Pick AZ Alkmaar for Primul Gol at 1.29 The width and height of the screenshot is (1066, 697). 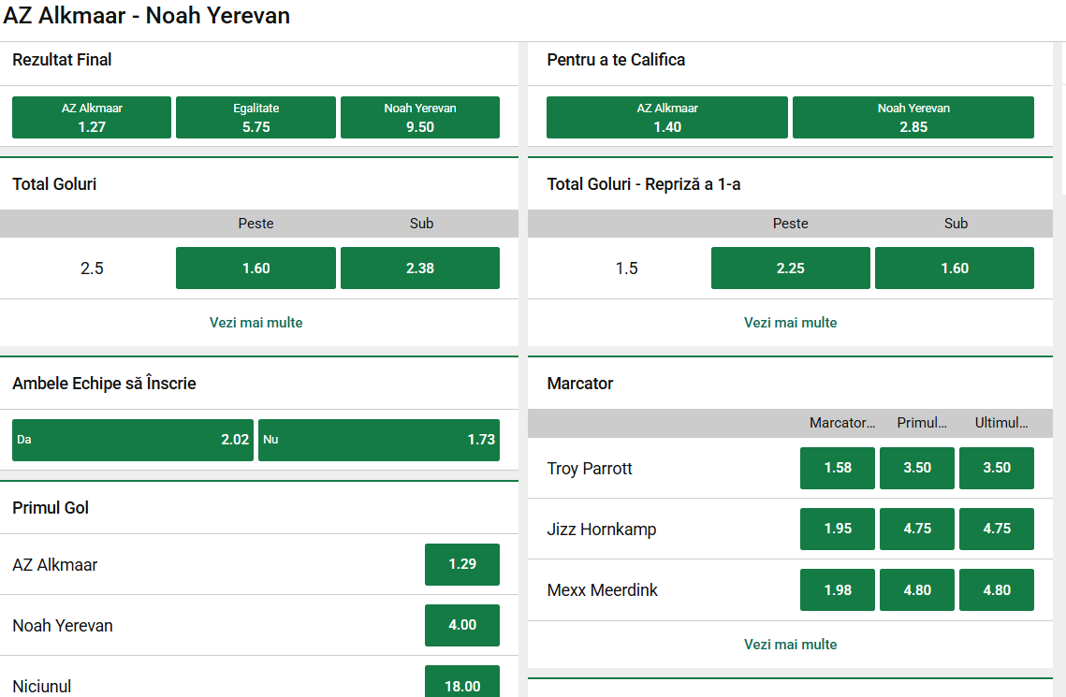[462, 564]
